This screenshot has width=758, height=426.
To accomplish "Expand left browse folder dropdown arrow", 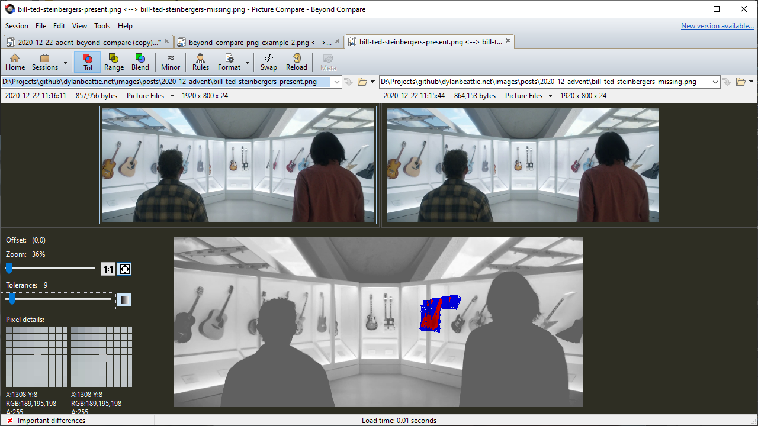I will click(x=372, y=82).
